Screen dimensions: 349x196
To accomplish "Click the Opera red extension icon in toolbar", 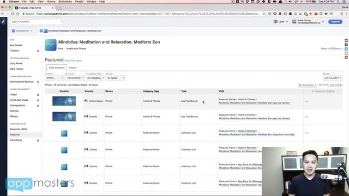I will tap(285, 14).
